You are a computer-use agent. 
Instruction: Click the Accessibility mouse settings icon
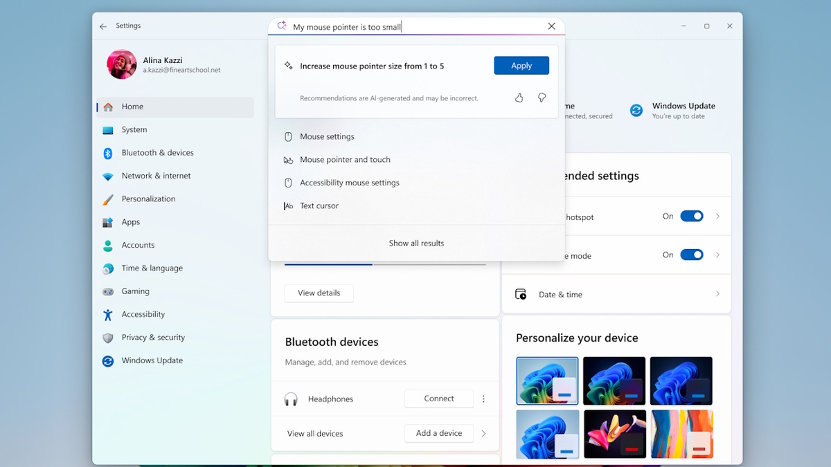289,183
